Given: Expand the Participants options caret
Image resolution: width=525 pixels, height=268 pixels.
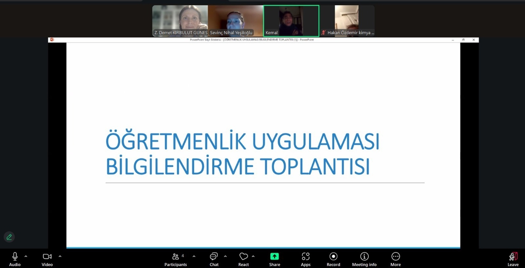Looking at the screenshot, I should point(194,256).
